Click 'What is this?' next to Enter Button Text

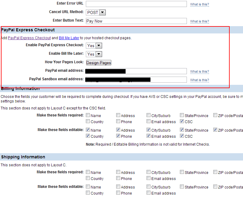click(200, 21)
